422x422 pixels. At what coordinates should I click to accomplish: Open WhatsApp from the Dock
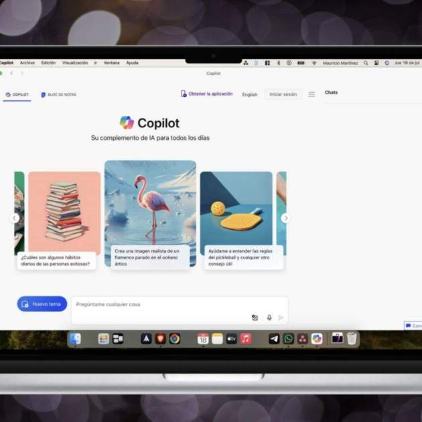288,339
